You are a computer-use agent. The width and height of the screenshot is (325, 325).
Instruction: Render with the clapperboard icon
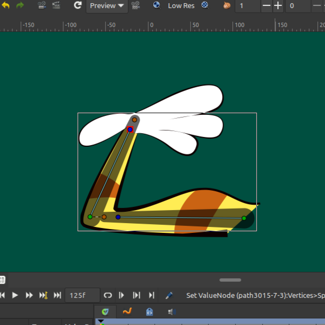coord(56,5)
